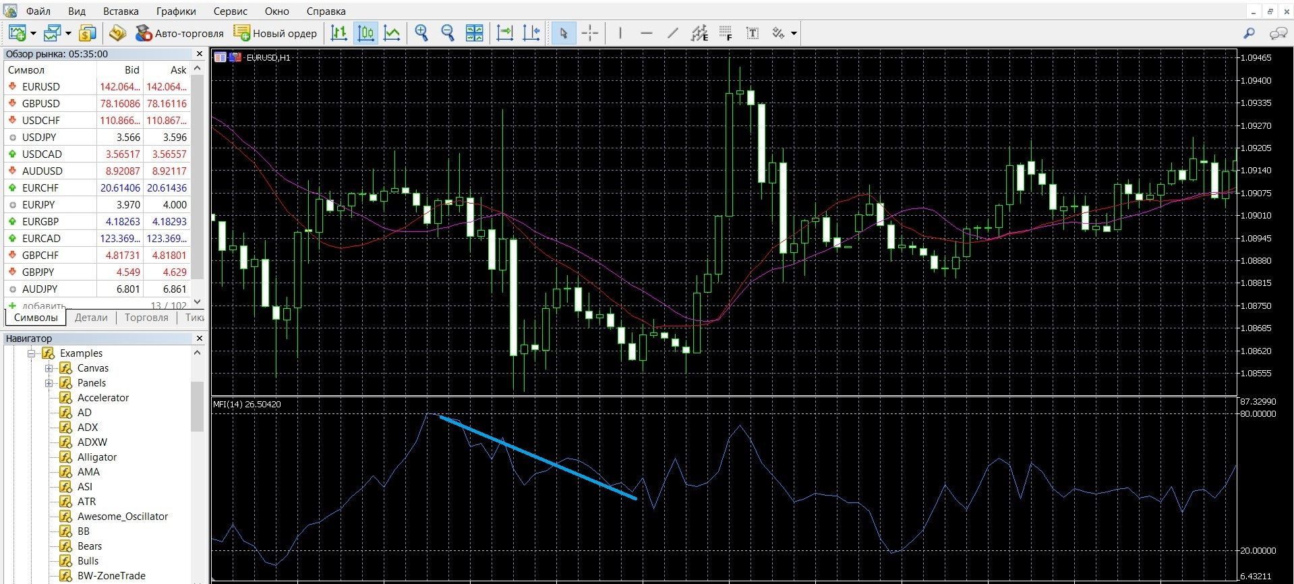Screen dimensions: 1294x584
Task: Select the BW-ZoneTrade indicator
Action: tap(111, 576)
